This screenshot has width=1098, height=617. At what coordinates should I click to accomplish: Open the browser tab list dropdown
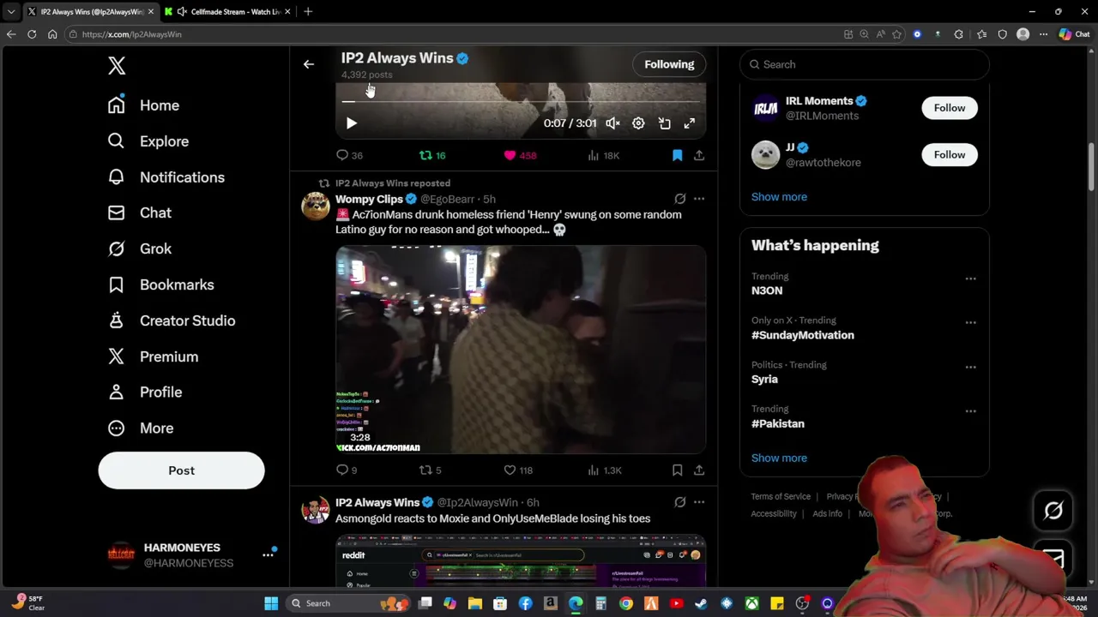click(11, 11)
